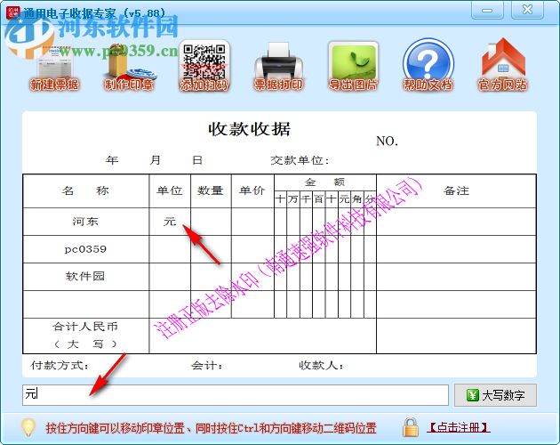Open the 制作印章 stamp maker

(129, 68)
